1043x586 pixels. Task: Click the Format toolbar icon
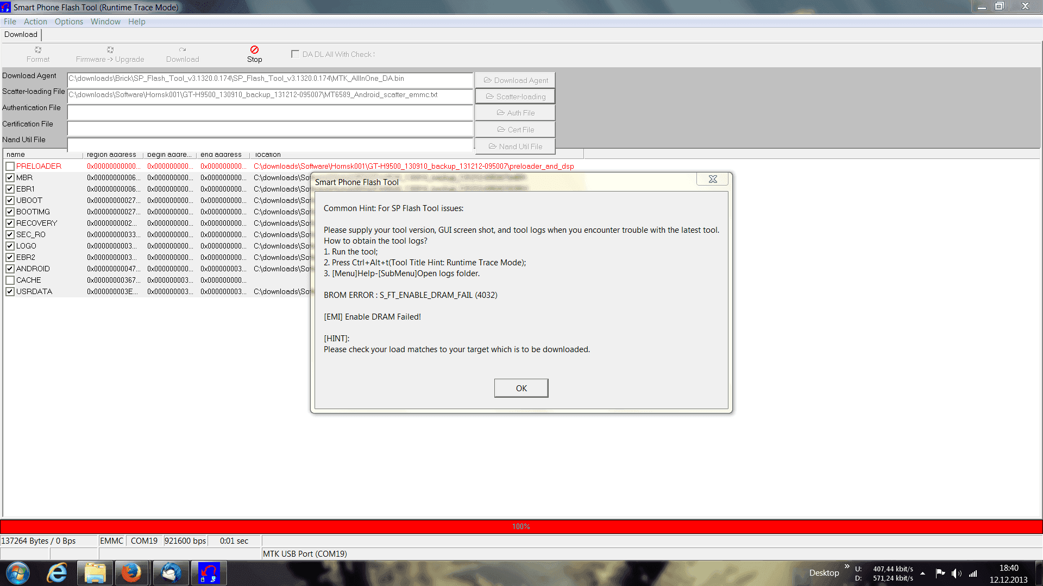pyautogui.click(x=38, y=54)
